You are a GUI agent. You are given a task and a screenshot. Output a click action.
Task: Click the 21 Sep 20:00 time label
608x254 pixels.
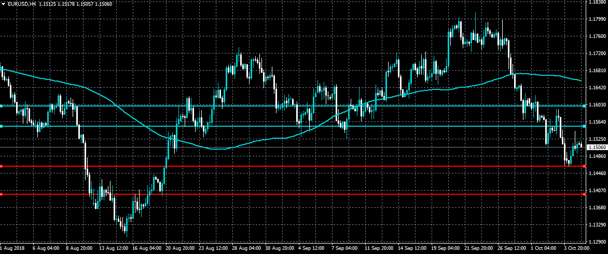(x=479, y=248)
